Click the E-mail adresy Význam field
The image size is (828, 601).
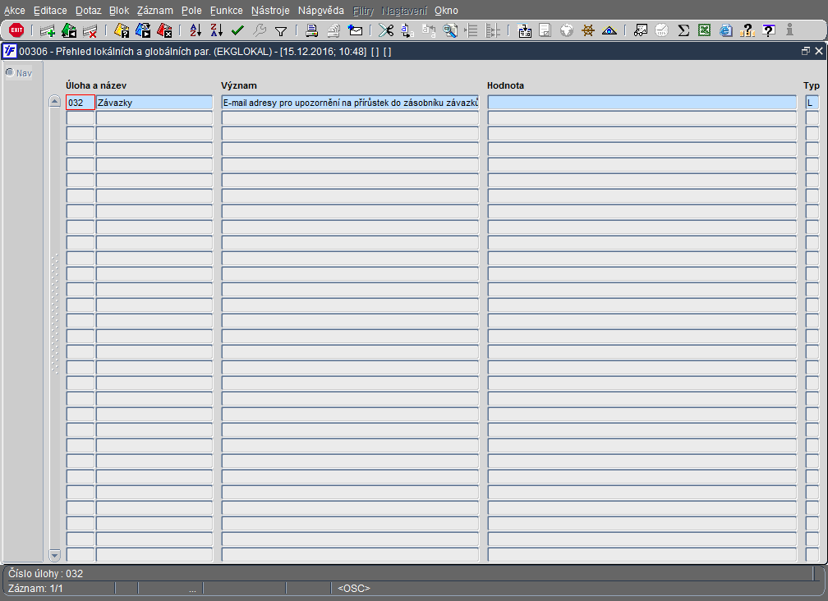350,103
